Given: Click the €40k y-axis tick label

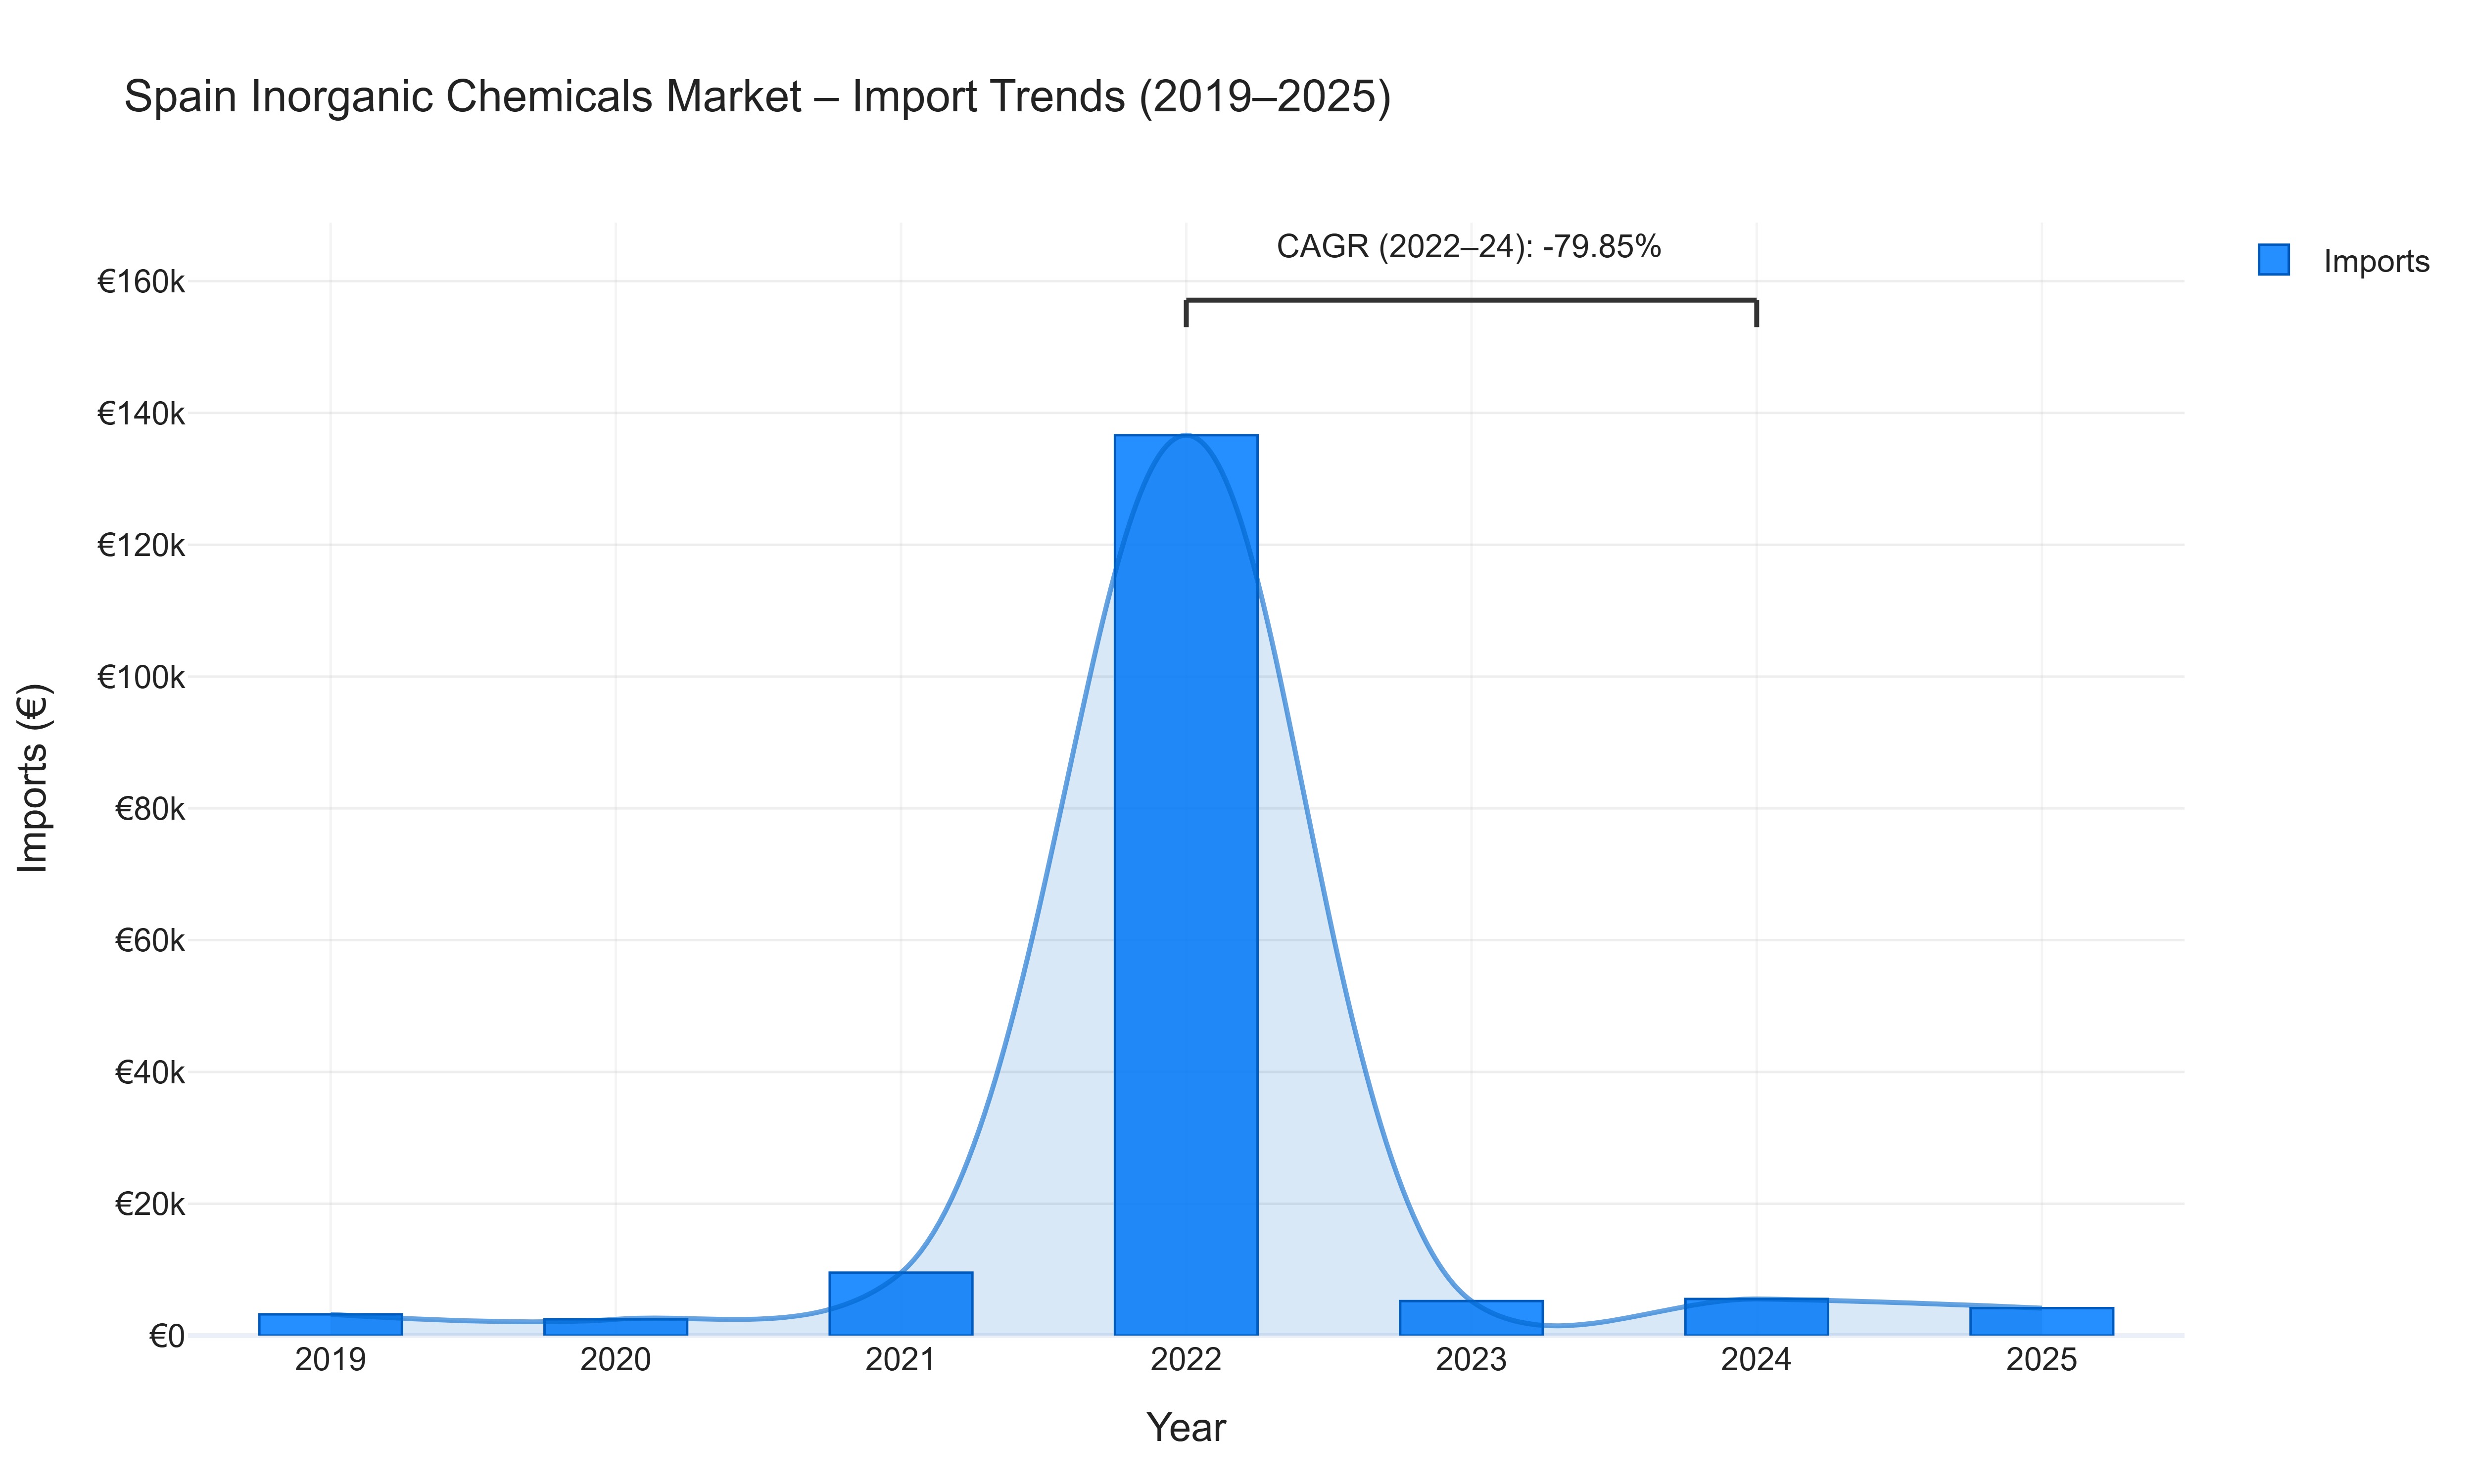Looking at the screenshot, I should (x=150, y=1073).
